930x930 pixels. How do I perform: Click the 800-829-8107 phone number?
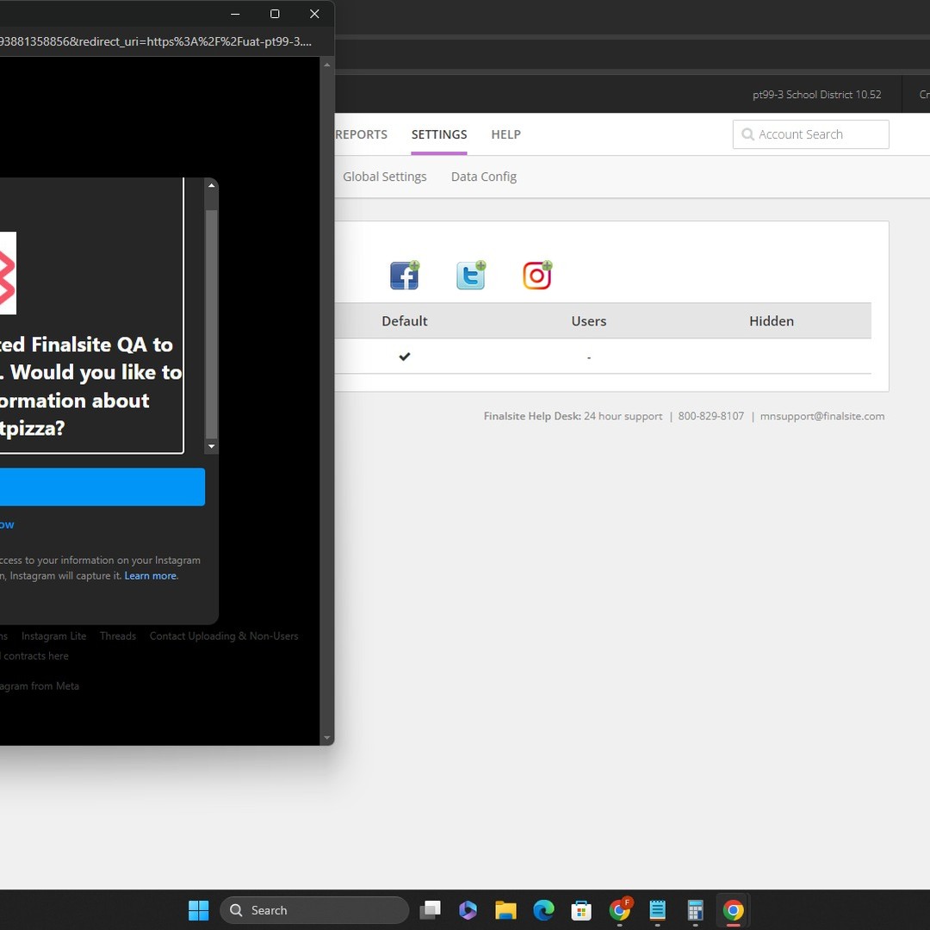click(x=710, y=417)
